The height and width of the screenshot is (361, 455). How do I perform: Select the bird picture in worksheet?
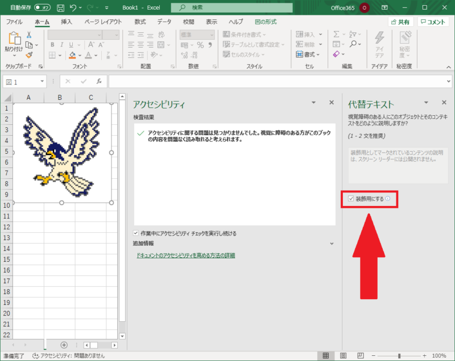(61, 153)
